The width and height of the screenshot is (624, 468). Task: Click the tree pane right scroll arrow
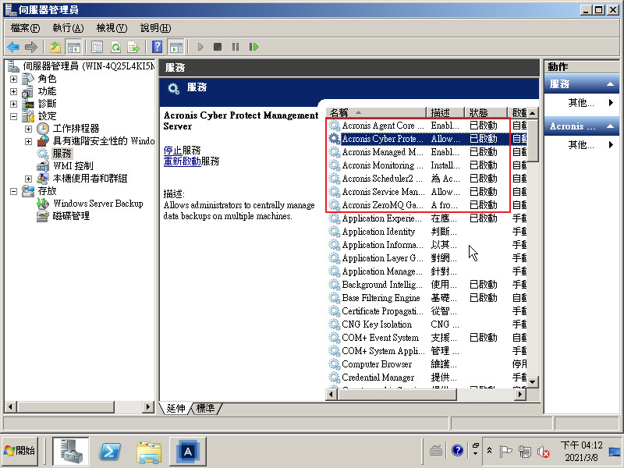[x=148, y=406]
